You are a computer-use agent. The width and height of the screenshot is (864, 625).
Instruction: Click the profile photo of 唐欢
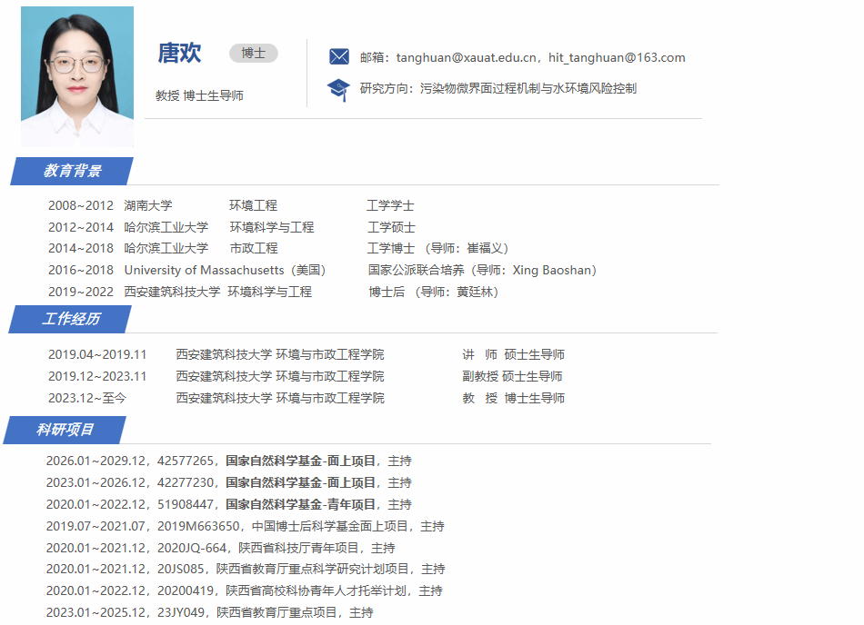(x=77, y=76)
